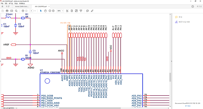Expand the left navigation pane arrow
The height and width of the screenshot is (109, 203).
pyautogui.click(x=1, y=61)
